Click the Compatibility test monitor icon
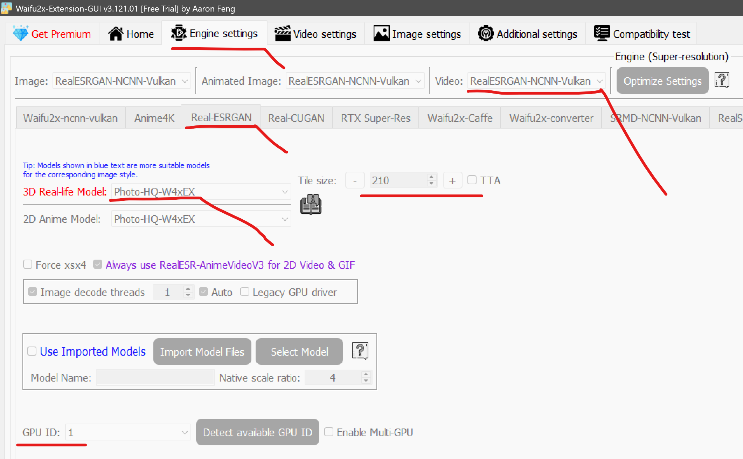This screenshot has height=459, width=743. [x=602, y=34]
